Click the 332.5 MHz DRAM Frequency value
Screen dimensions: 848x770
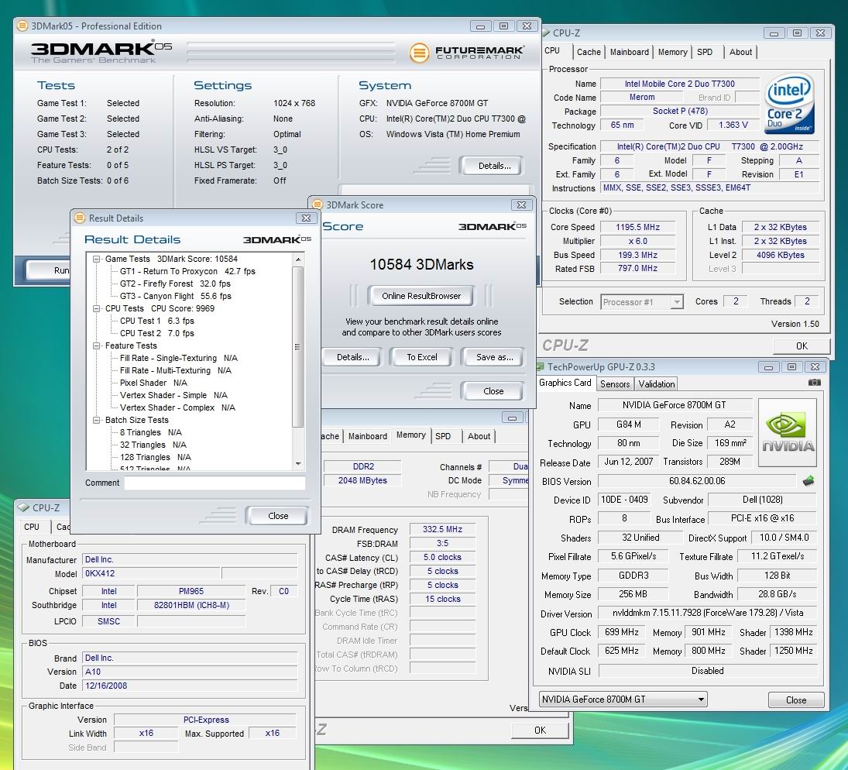click(x=442, y=529)
